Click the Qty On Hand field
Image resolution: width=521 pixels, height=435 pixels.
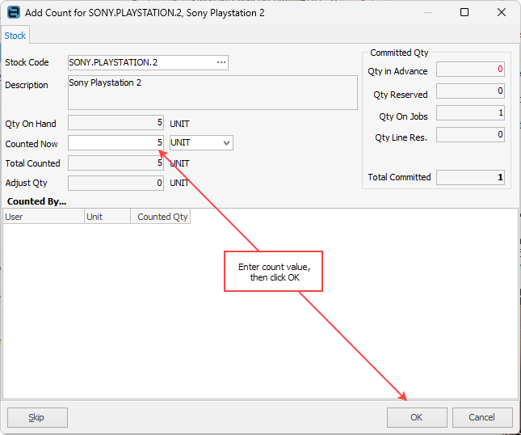(x=116, y=123)
